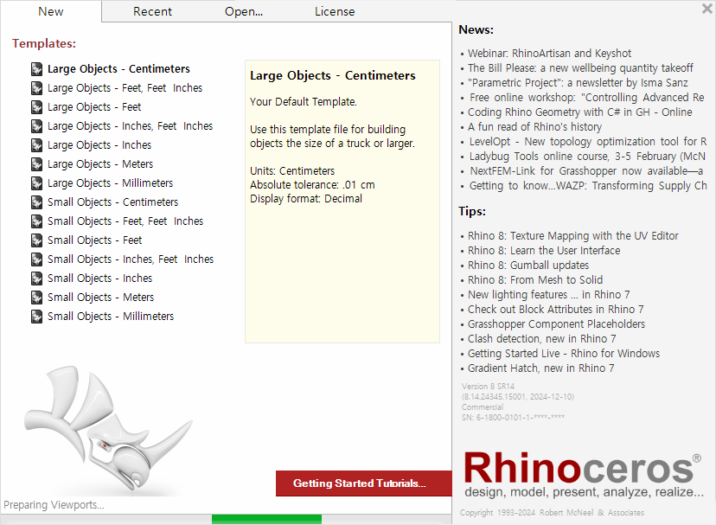Open Free online workshop Controlling Advanced news item
Viewport: 716px width, 525px height.
587,98
